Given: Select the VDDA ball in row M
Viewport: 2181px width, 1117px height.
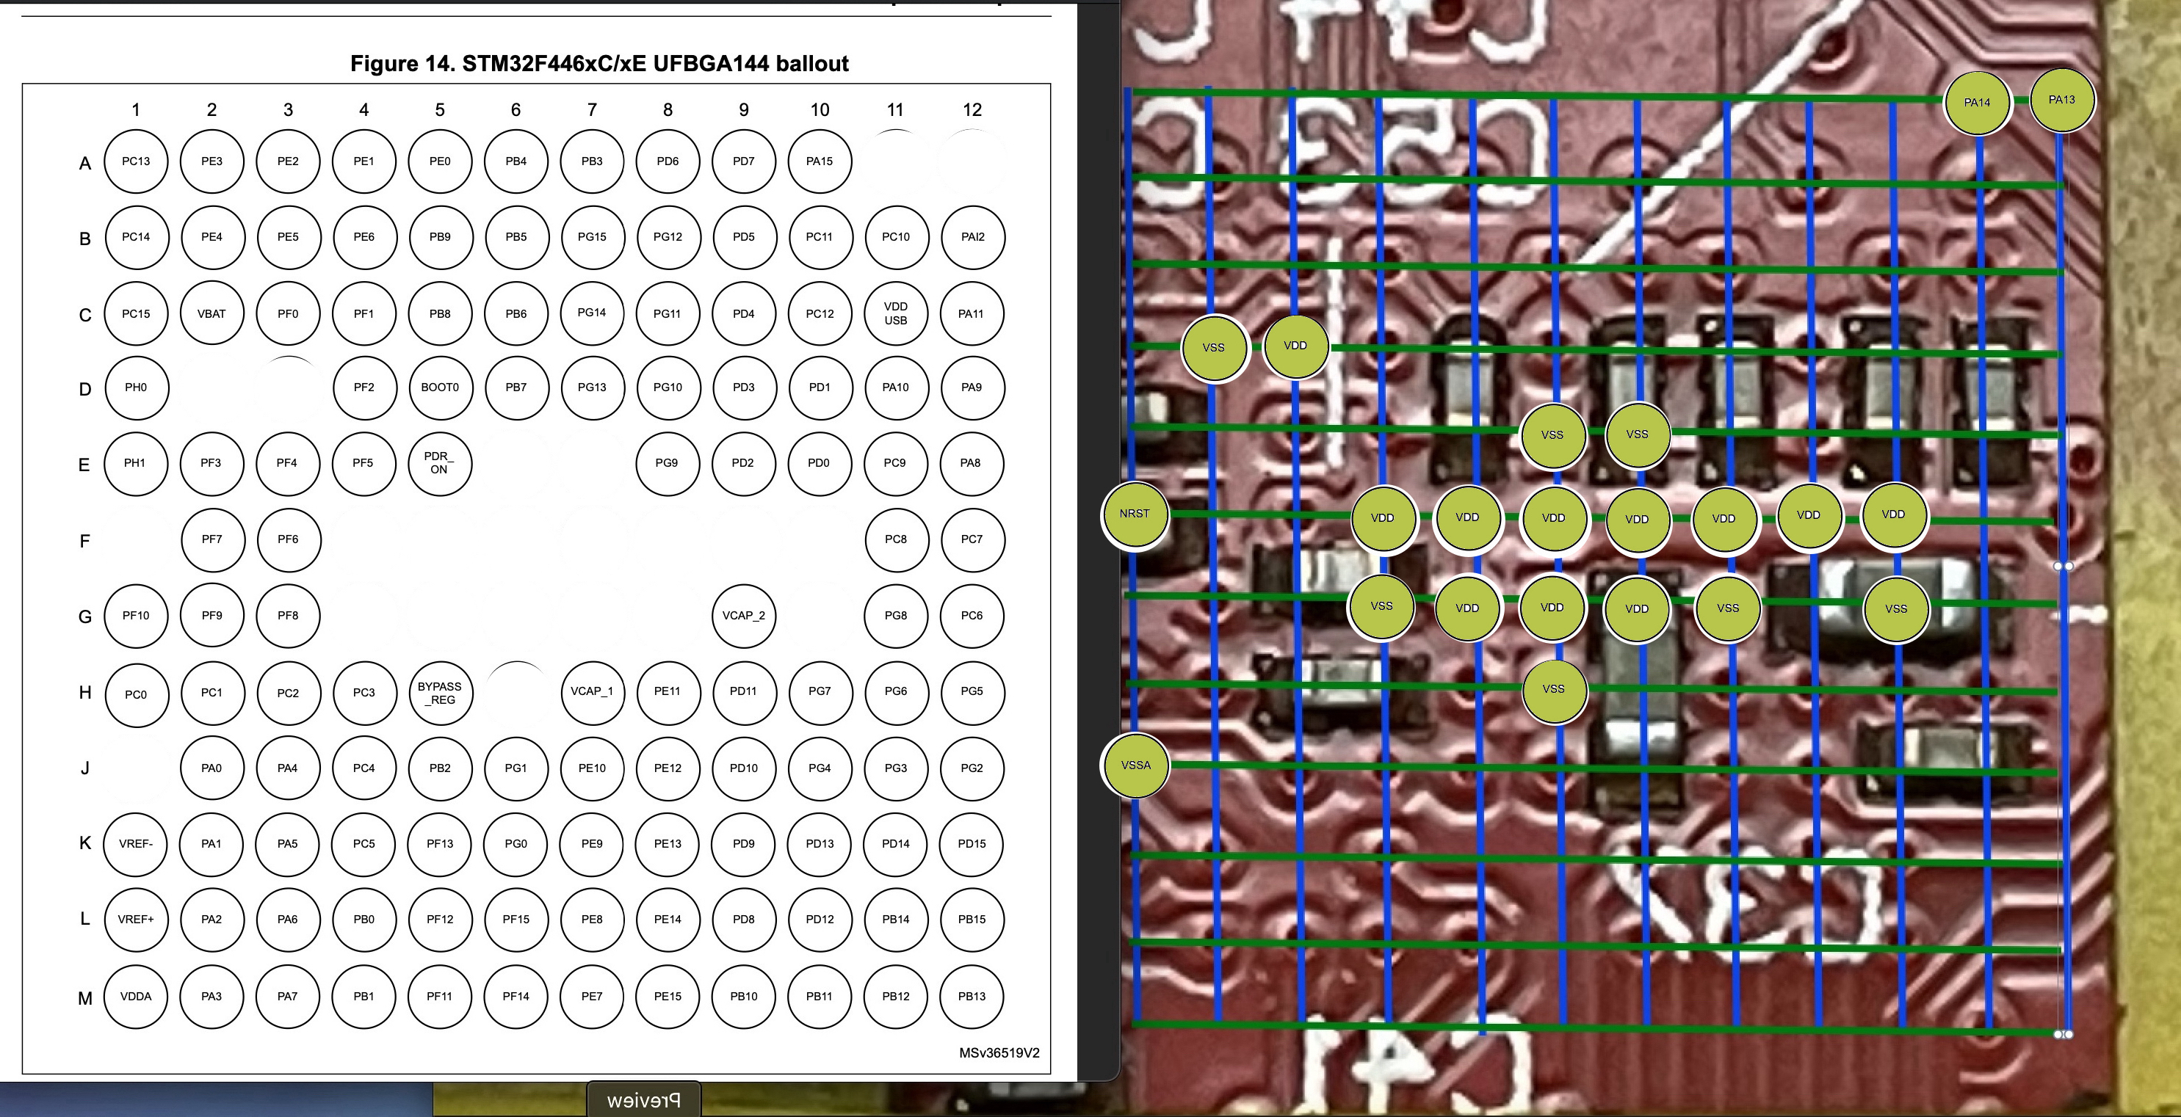Looking at the screenshot, I should pyautogui.click(x=135, y=996).
